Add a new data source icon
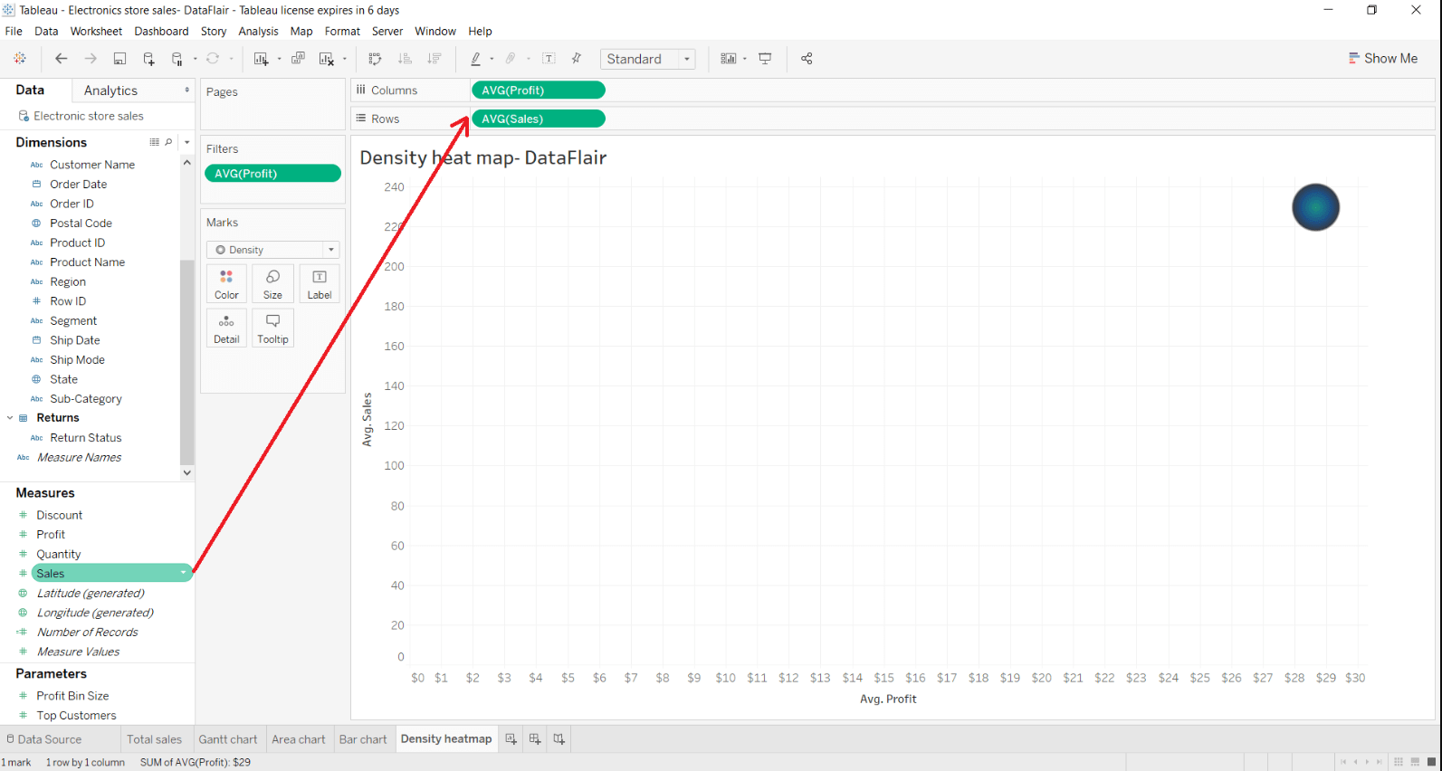This screenshot has height=771, width=1442. coord(149,59)
